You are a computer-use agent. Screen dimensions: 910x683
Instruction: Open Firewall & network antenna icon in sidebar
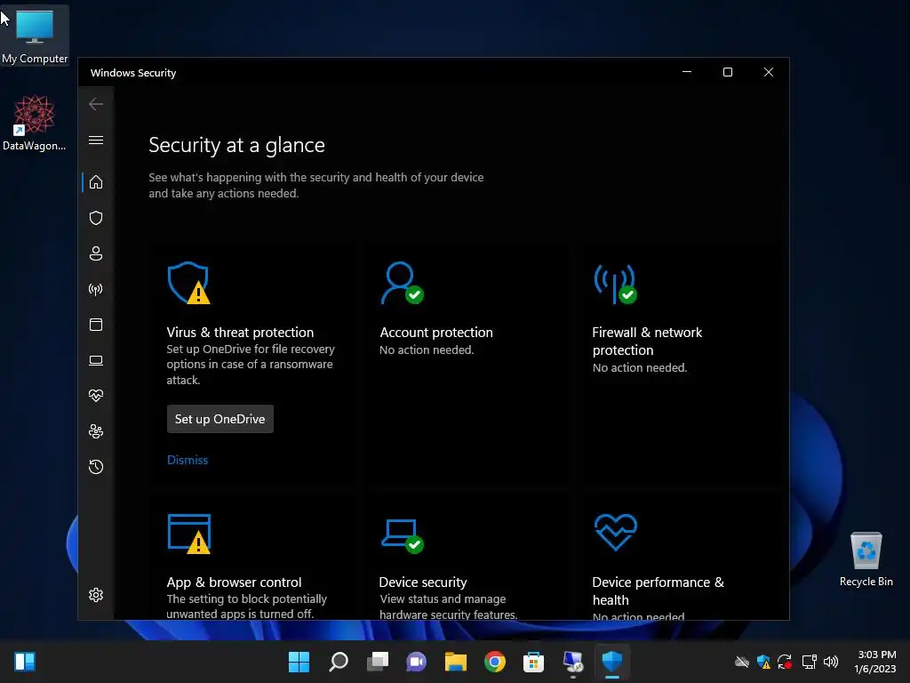tap(96, 289)
